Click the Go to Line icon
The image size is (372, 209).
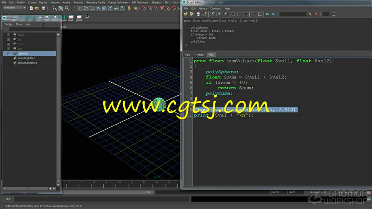tap(333, 14)
